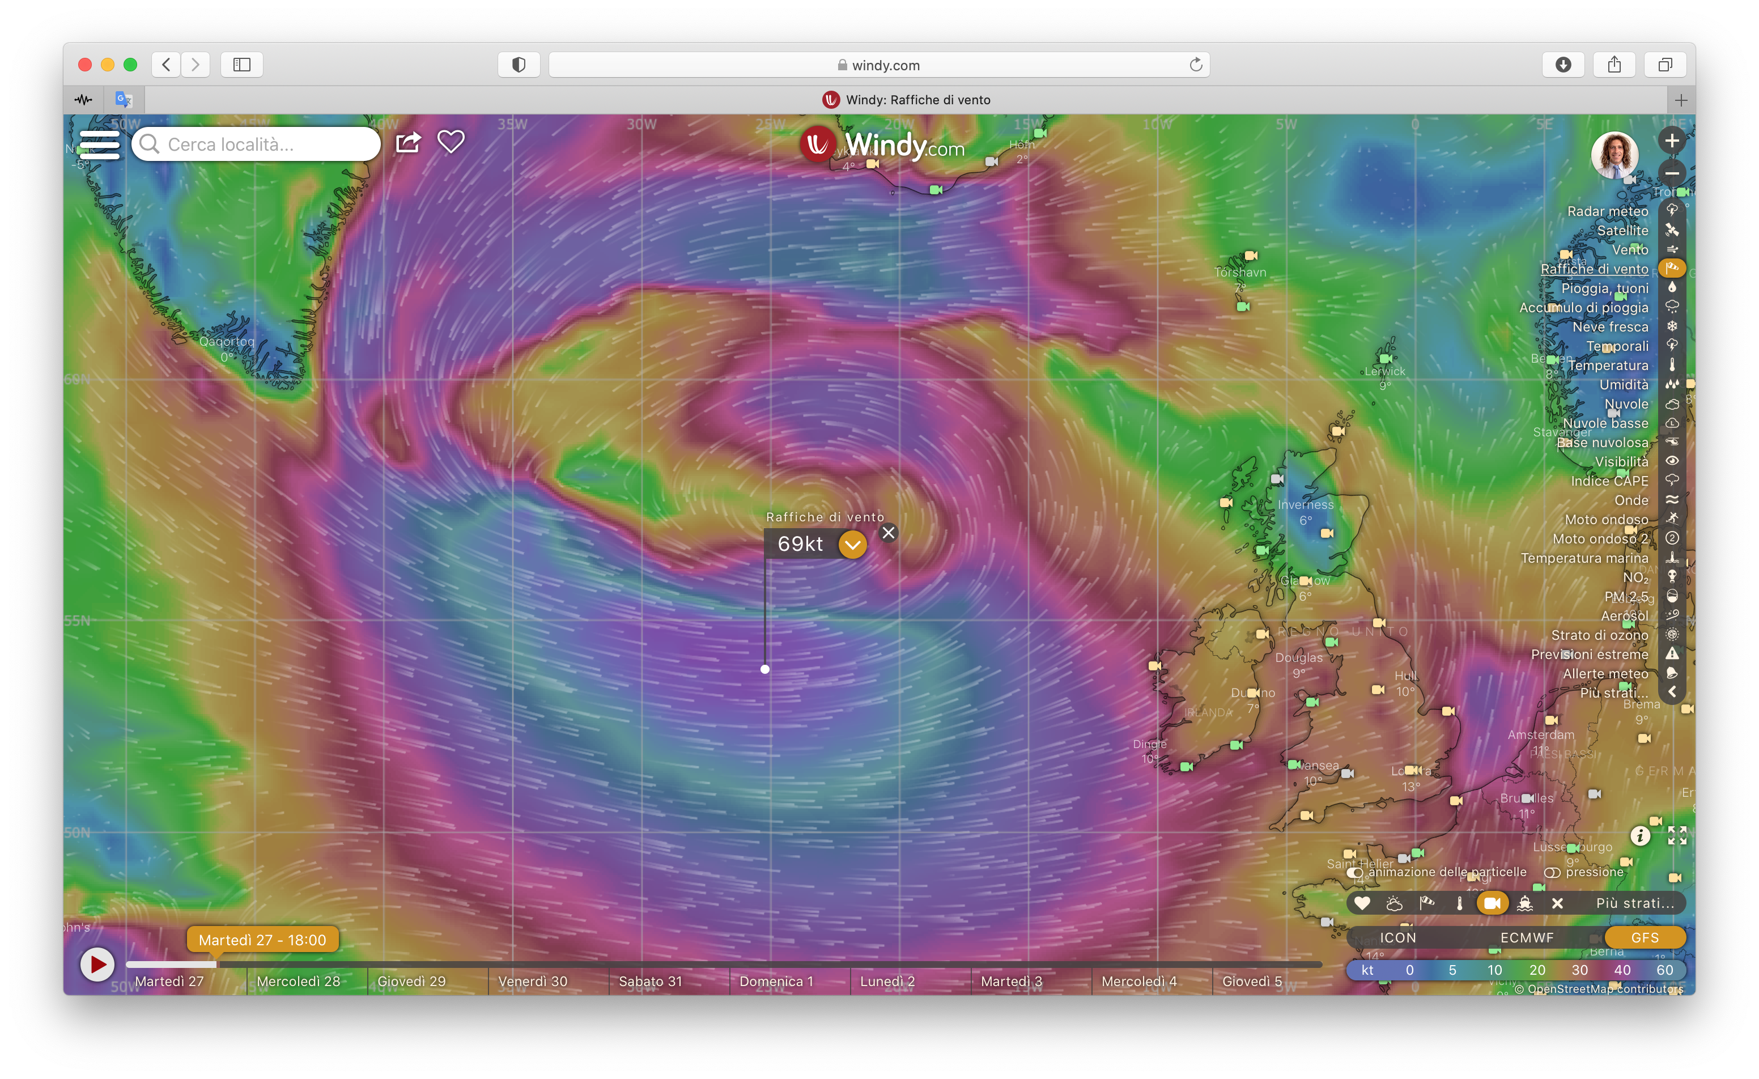Select the Umidità humidity drops icon

(x=1672, y=384)
